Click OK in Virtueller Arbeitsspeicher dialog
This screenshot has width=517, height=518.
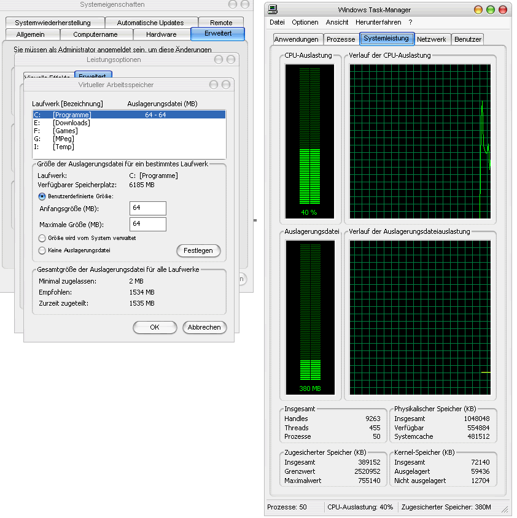pyautogui.click(x=155, y=327)
